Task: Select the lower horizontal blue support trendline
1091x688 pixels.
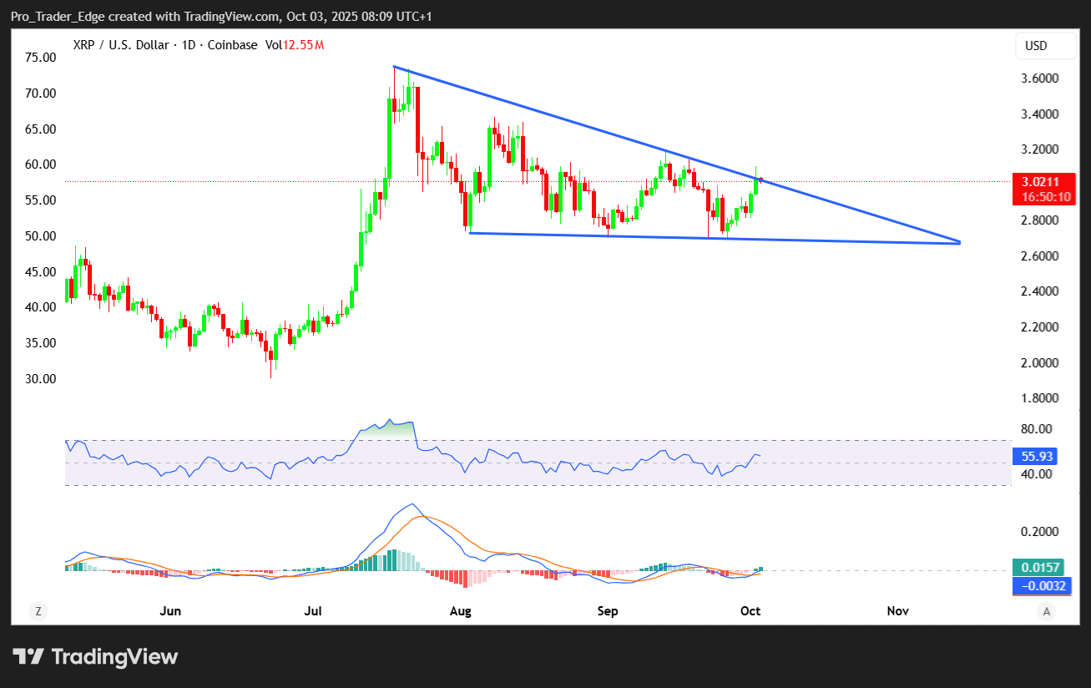Action: 710,238
